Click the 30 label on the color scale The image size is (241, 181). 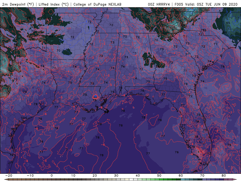pos(116,176)
